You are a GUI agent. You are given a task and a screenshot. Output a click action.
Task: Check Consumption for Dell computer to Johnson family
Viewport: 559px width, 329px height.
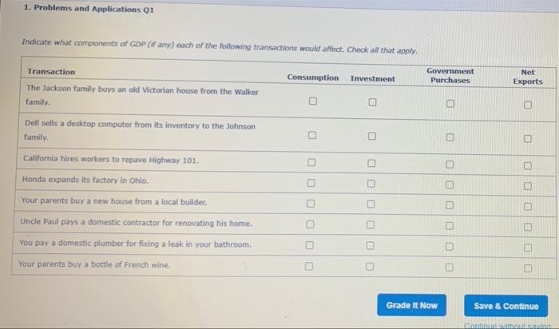[x=312, y=135]
